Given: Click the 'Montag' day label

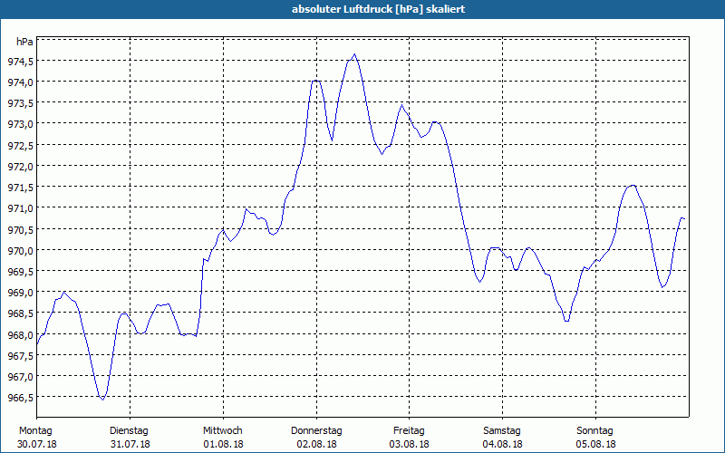Looking at the screenshot, I should point(35,431).
